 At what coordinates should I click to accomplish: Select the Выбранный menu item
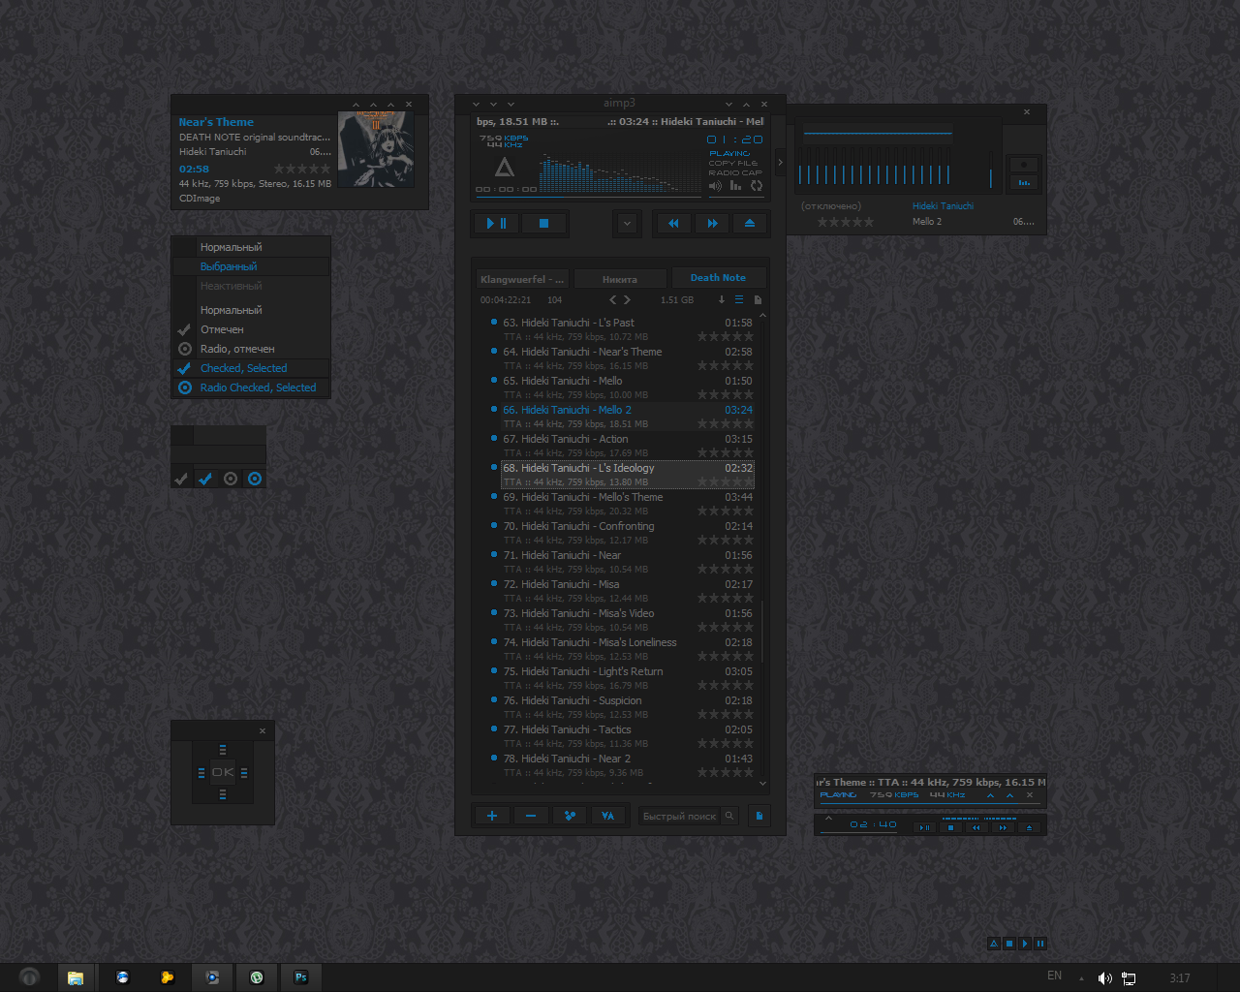pyautogui.click(x=251, y=266)
